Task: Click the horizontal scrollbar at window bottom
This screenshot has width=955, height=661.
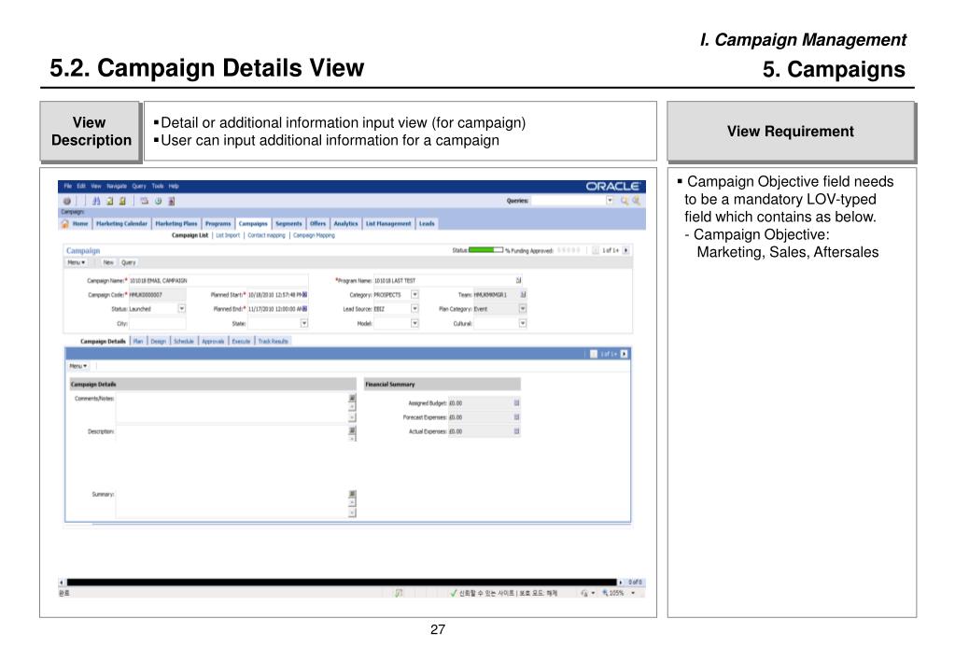Action: 342,583
